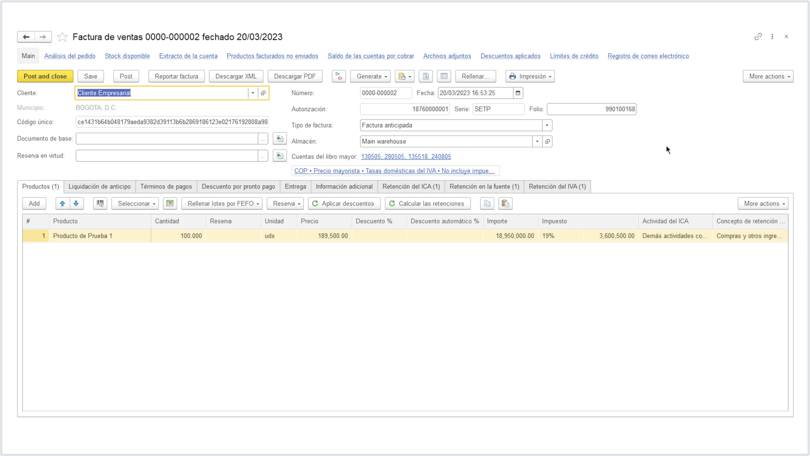Move row down with blue arrow

(76, 203)
